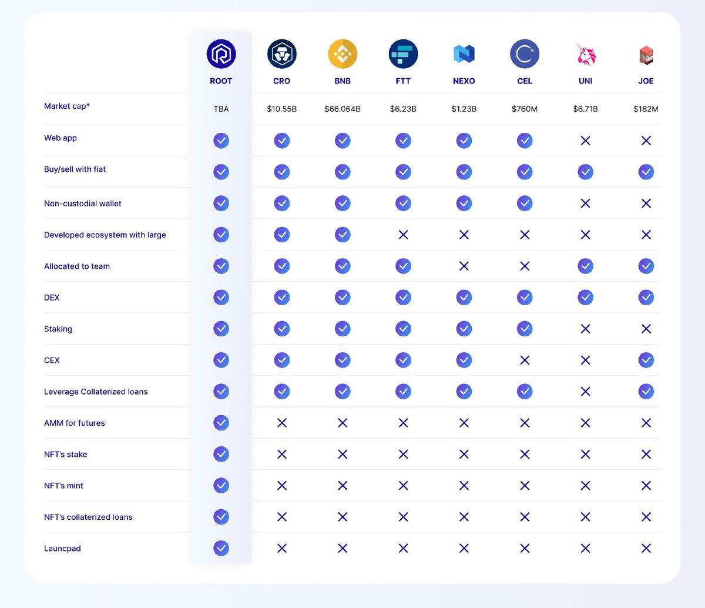705x608 pixels.
Task: Click Leverage Collaterized loans row label
Action: pyautogui.click(x=96, y=392)
